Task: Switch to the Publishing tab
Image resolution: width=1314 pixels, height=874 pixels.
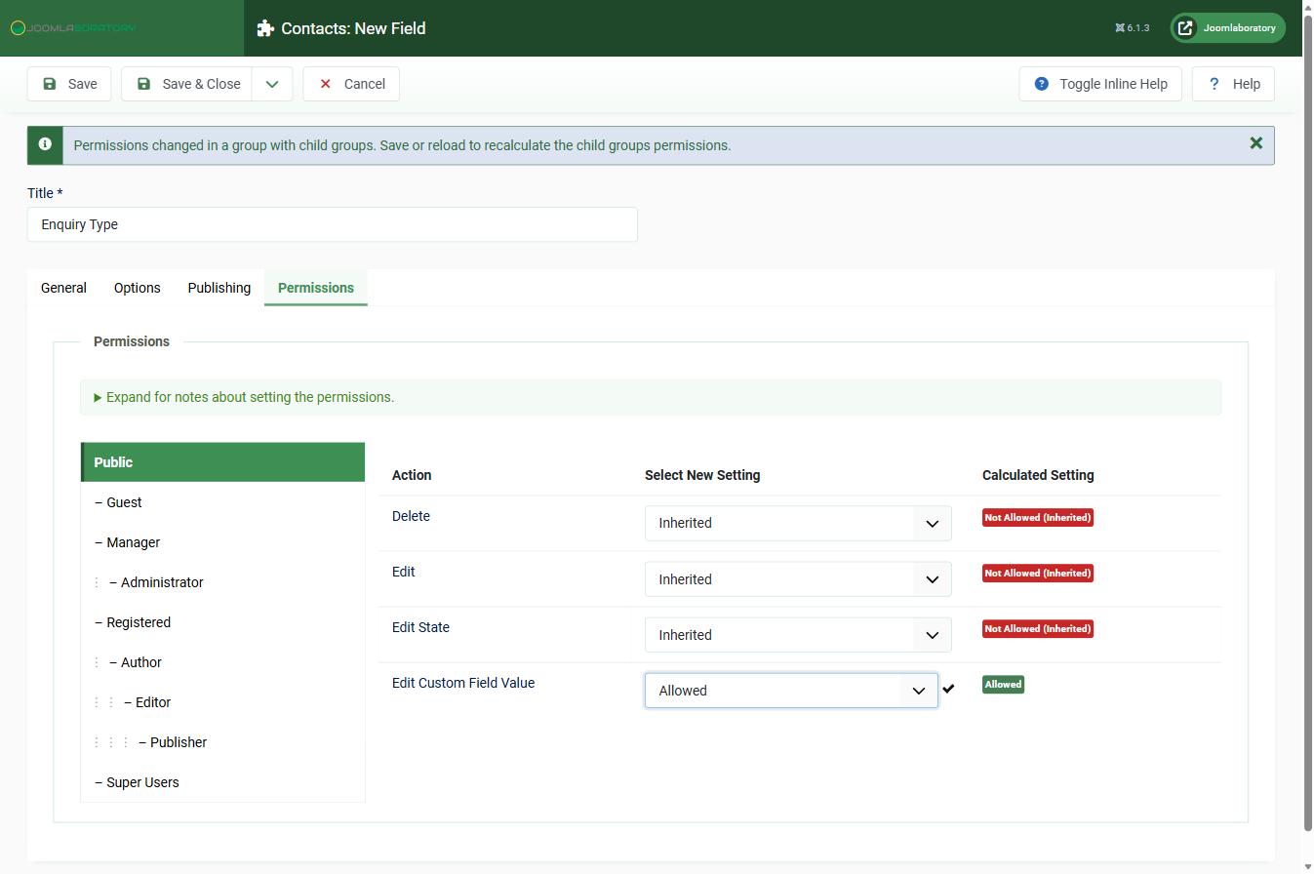Action: [219, 288]
